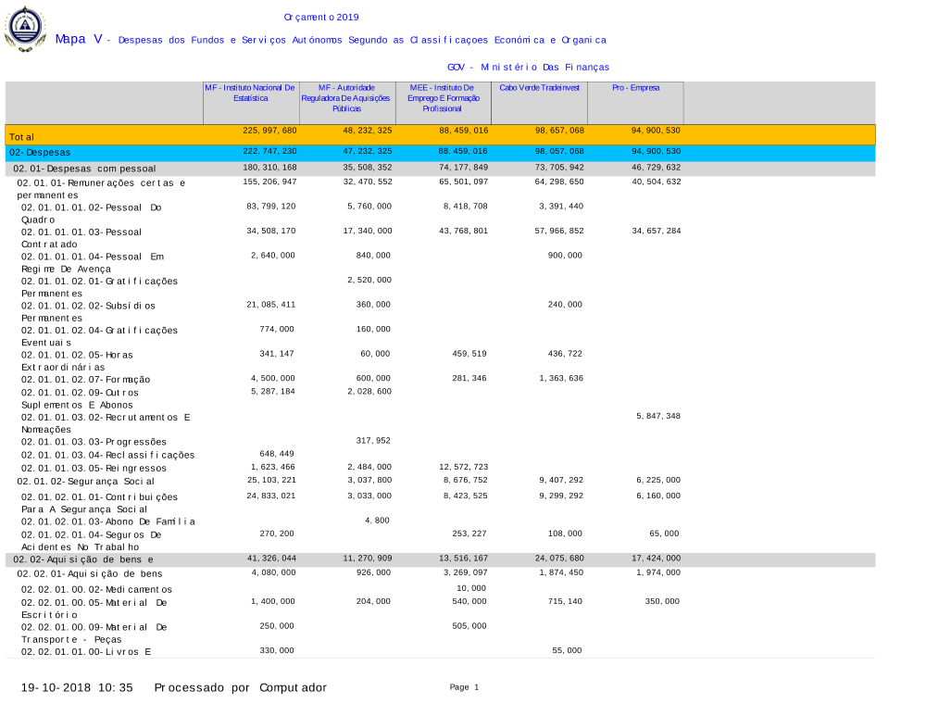Select the footer timestamp 19-10-2018 10:35
The height and width of the screenshot is (716, 926).
pyautogui.click(x=78, y=687)
